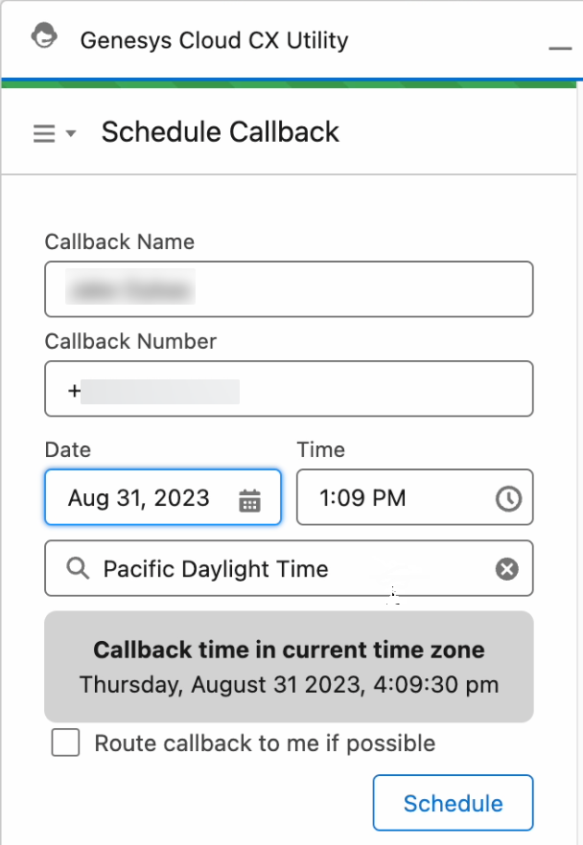
Task: Click the callback time in current zone box
Action: click(x=289, y=667)
